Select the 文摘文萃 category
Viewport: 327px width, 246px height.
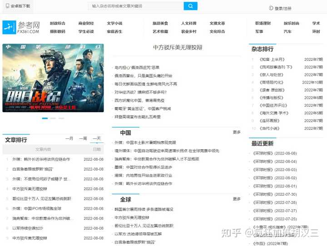[x=217, y=23]
